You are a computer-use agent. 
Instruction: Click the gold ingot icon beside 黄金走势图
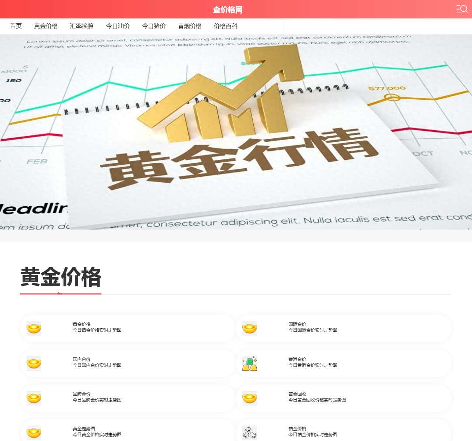pyautogui.click(x=34, y=433)
